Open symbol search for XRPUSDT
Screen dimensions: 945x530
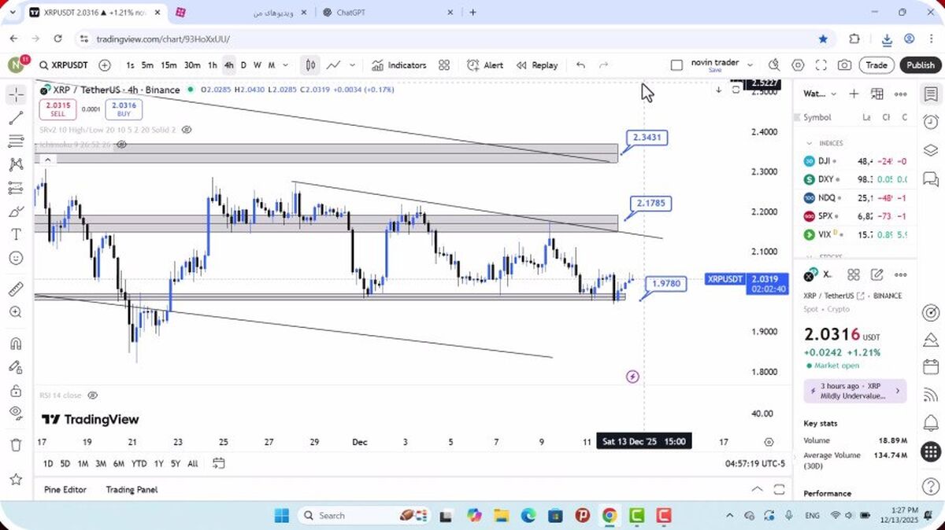[64, 65]
